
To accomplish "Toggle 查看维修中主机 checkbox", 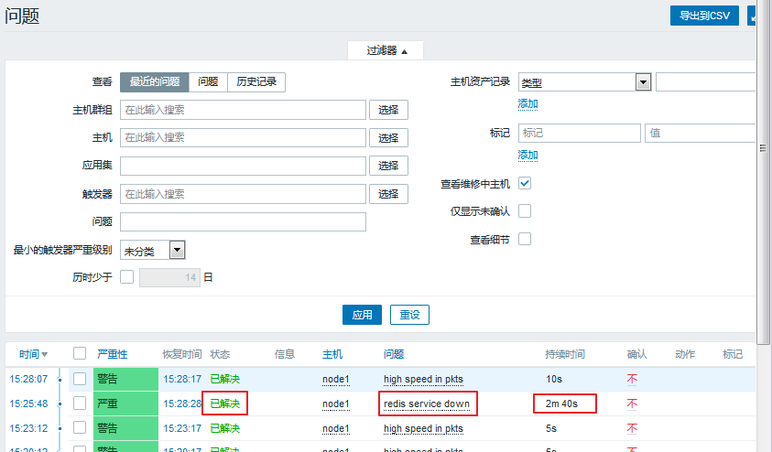I will click(525, 184).
